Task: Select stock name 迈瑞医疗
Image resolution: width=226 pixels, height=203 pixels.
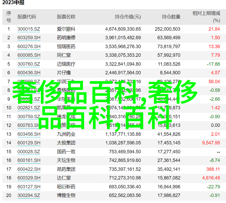Action: (x=66, y=64)
